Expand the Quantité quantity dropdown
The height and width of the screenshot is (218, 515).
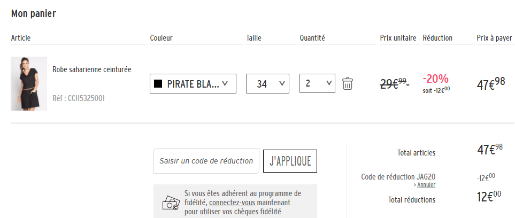(318, 84)
